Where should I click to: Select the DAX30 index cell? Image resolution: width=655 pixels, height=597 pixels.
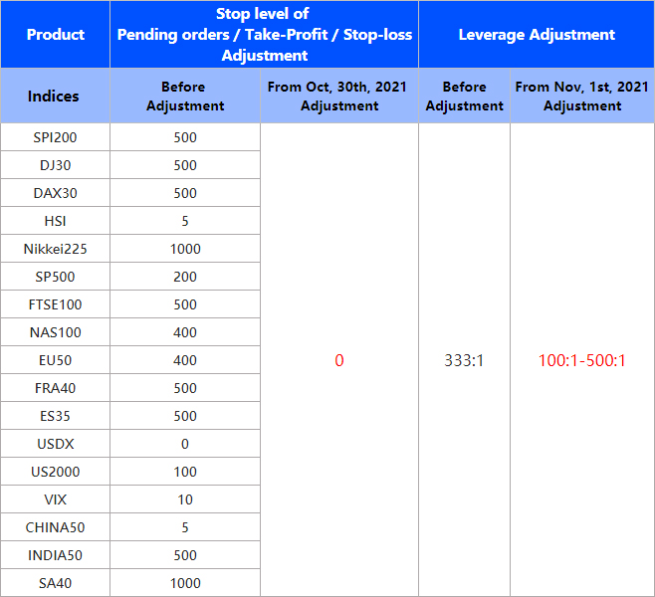[x=55, y=193]
